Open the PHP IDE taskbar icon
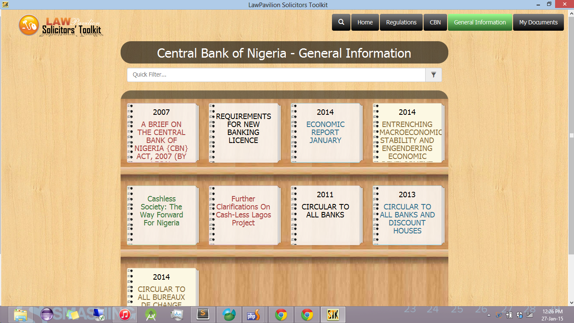The image size is (574, 323). (x=253, y=314)
